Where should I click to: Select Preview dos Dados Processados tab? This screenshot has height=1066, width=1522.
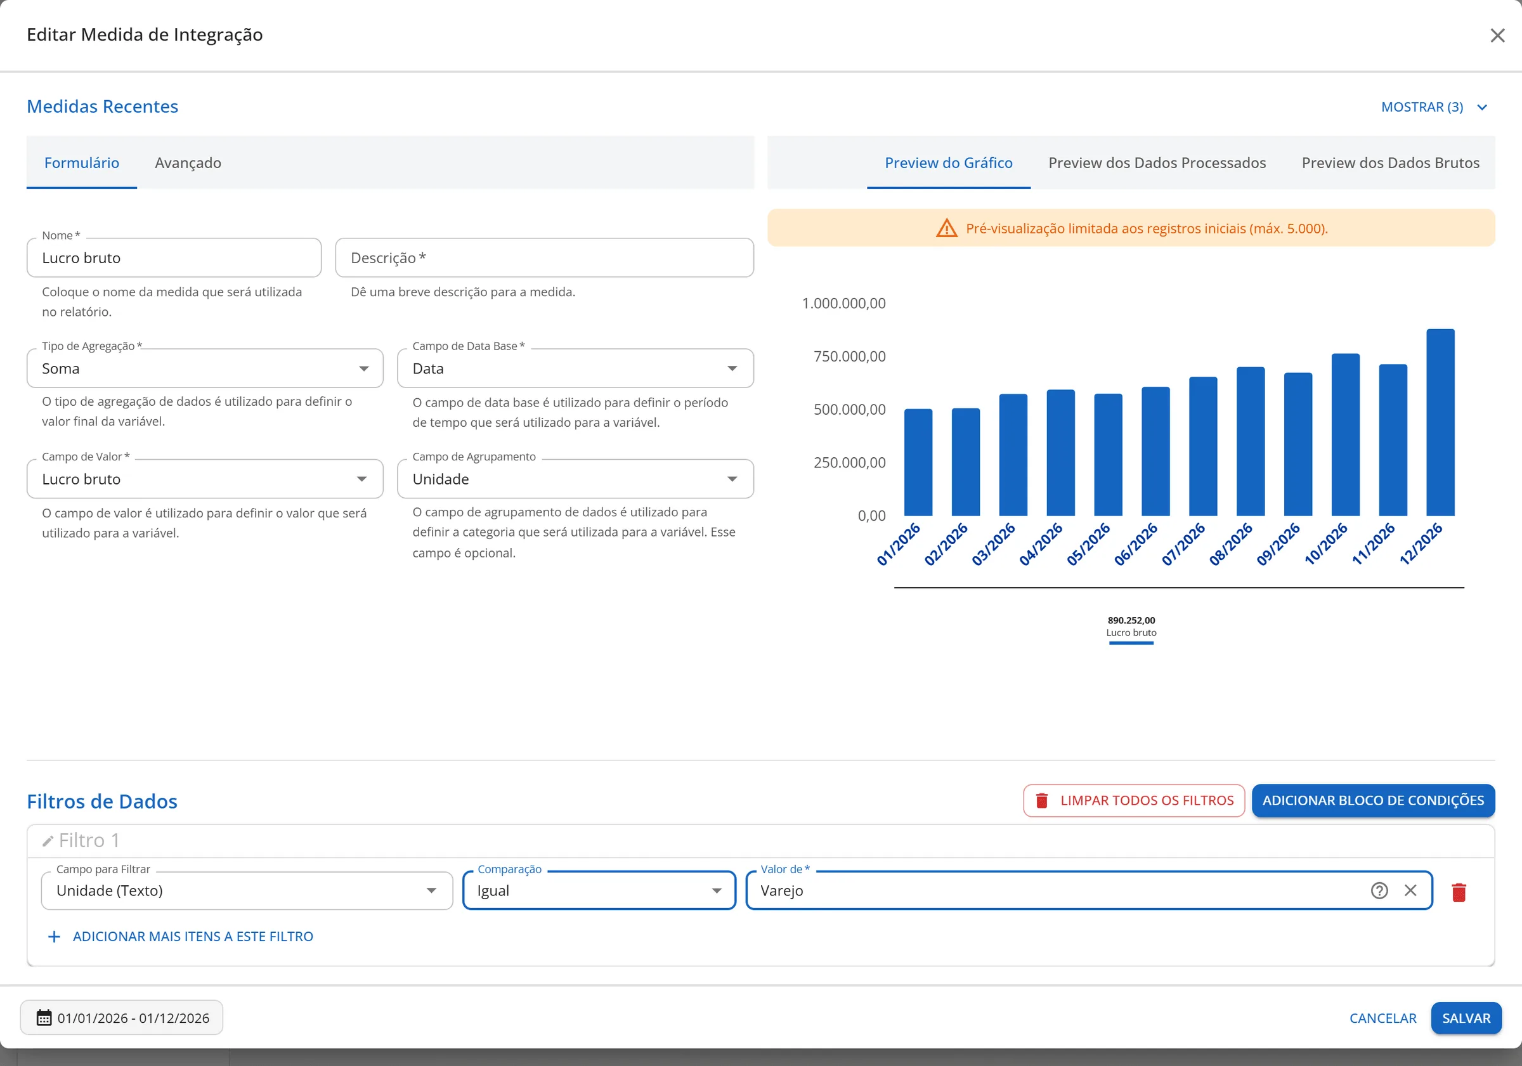pyautogui.click(x=1157, y=162)
